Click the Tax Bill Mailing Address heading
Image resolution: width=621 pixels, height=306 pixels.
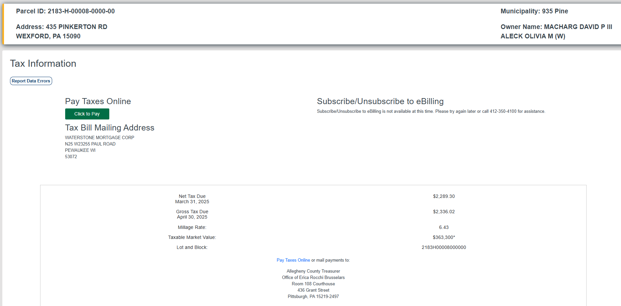click(110, 128)
